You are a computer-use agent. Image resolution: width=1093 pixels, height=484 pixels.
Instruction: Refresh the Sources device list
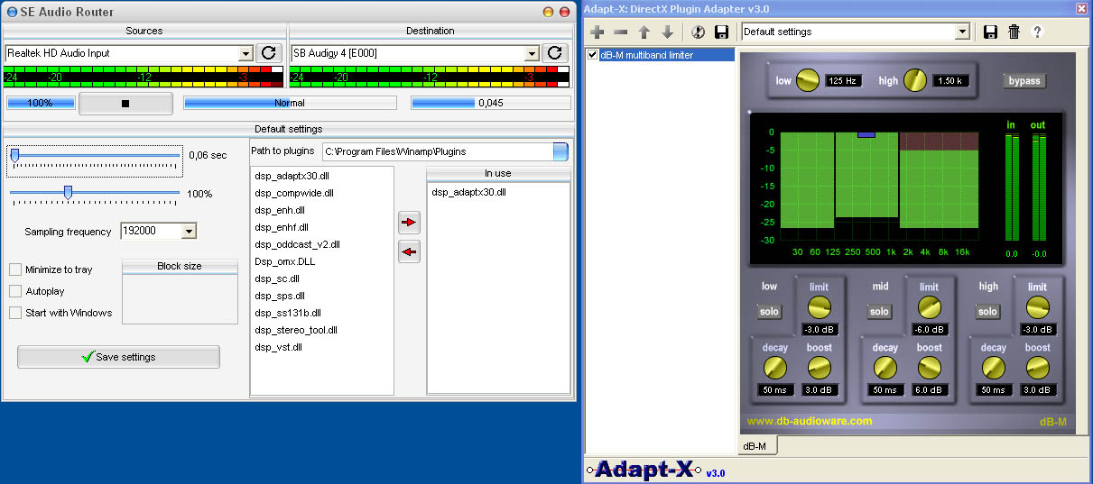[x=268, y=53]
